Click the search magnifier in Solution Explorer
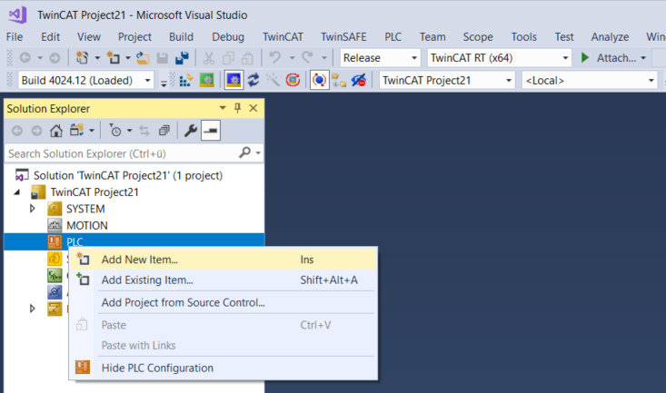The width and height of the screenshot is (666, 393). pyautogui.click(x=245, y=152)
